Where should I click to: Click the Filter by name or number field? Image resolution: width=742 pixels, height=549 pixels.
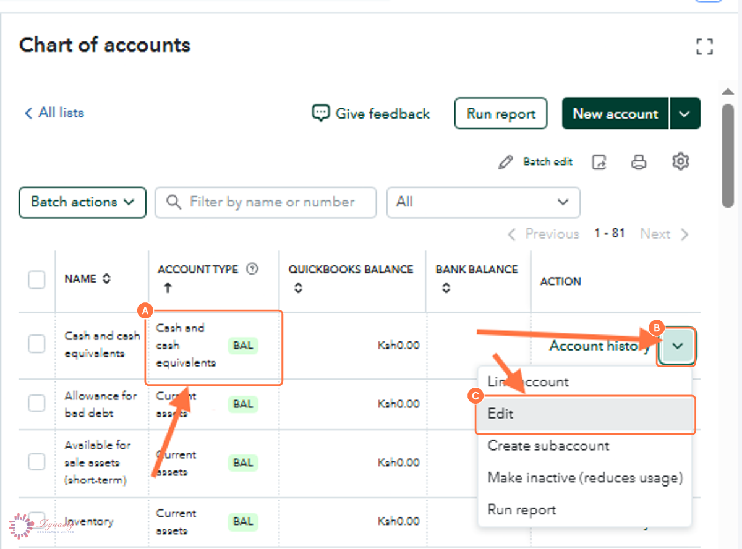(x=266, y=202)
